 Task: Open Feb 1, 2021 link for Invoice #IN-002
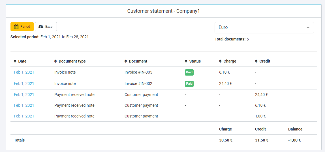point(24,84)
